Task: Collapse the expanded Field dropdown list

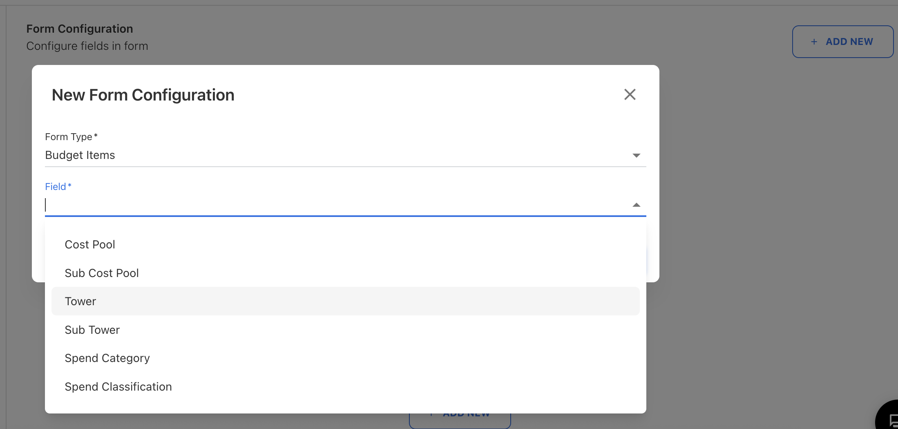Action: (x=637, y=205)
